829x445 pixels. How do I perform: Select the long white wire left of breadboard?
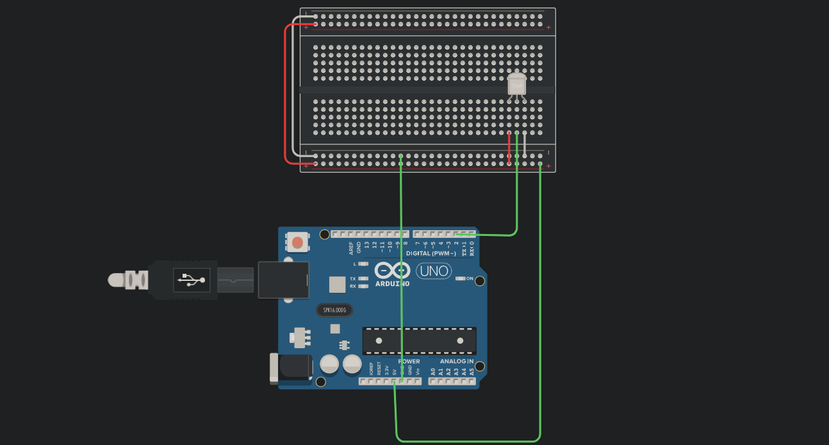tap(293, 90)
